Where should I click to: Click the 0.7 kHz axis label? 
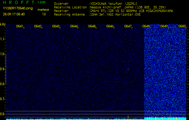point(2,99)
